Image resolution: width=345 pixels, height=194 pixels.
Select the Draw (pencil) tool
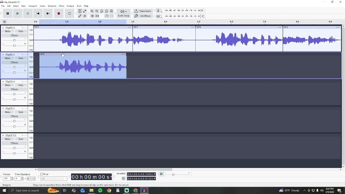80,16
